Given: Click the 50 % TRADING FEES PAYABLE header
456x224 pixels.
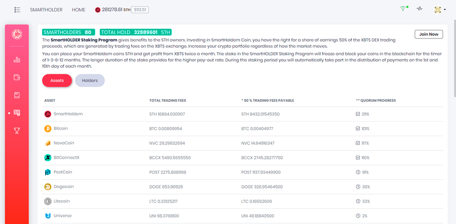Looking at the screenshot, I should click(x=268, y=101).
